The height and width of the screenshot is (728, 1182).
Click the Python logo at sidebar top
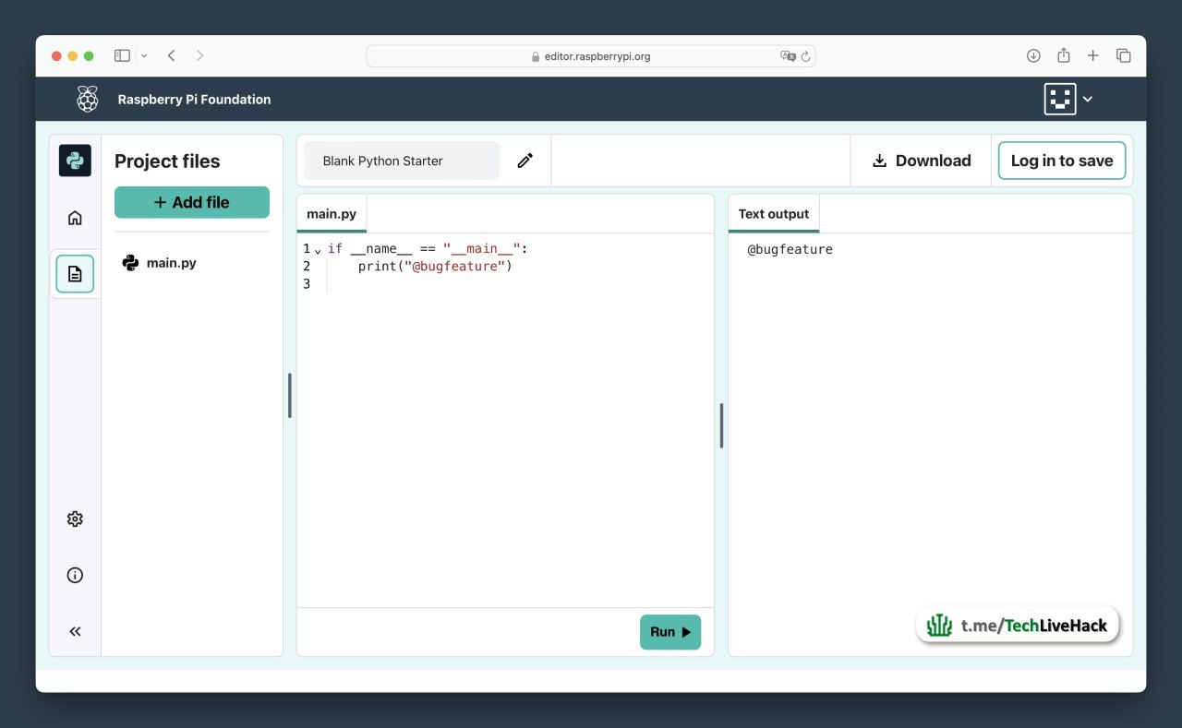point(75,161)
